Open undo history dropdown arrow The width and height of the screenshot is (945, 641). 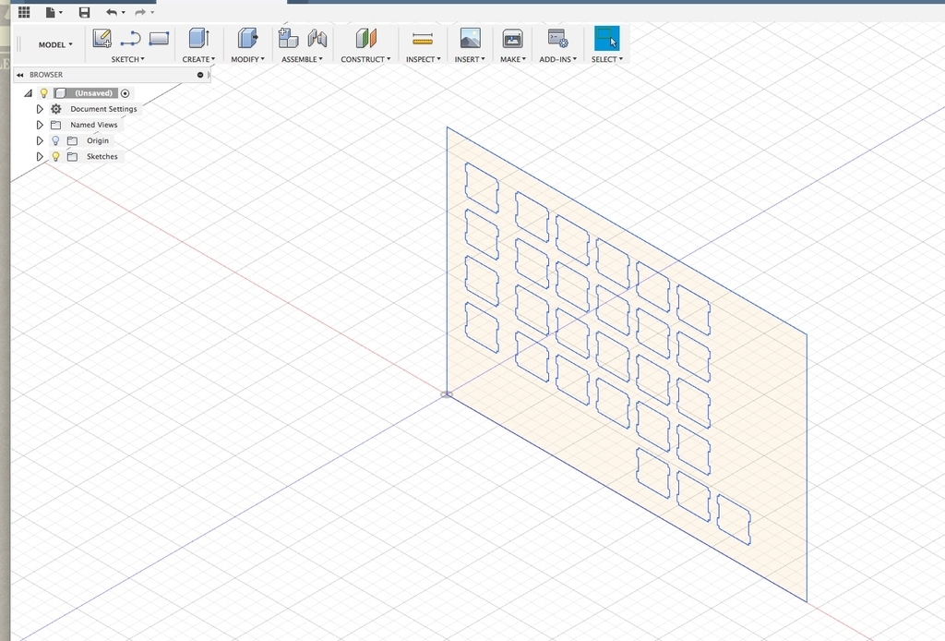point(124,13)
